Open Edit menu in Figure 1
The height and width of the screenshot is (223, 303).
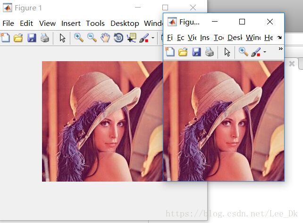pyautogui.click(x=26, y=24)
